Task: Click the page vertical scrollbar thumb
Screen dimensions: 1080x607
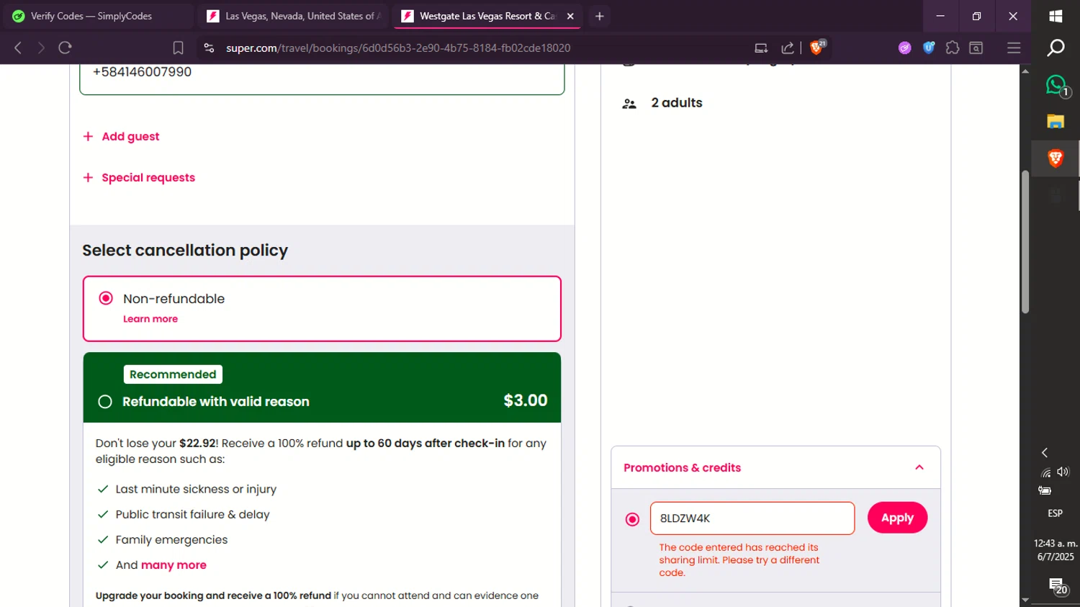Action: click(1025, 241)
